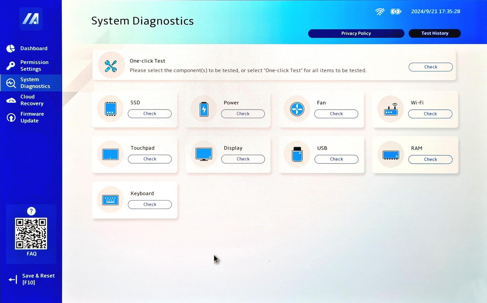
Task: Click the One-click Test wrench icon
Action: coord(111,66)
